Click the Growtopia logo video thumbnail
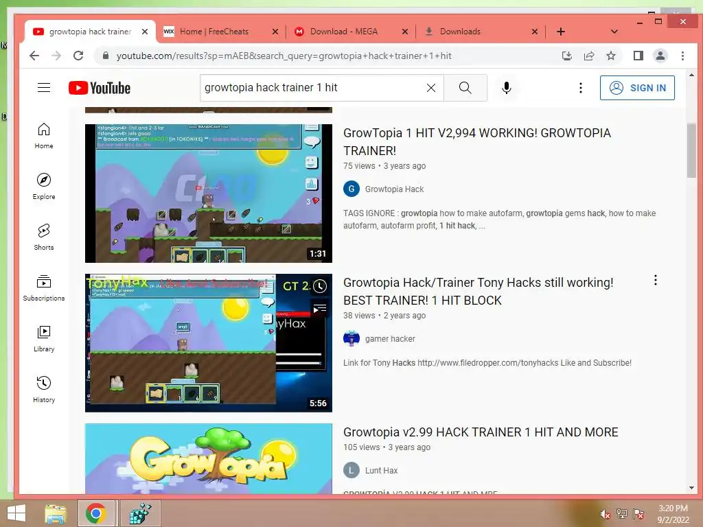The height and width of the screenshot is (527, 703). [x=209, y=458]
